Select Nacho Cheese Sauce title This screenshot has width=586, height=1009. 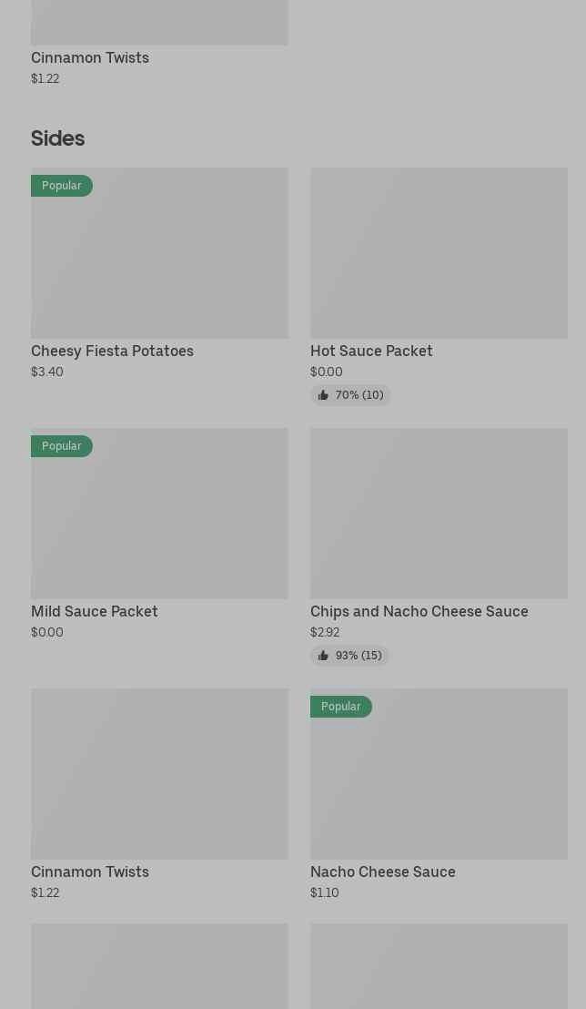pos(382,872)
